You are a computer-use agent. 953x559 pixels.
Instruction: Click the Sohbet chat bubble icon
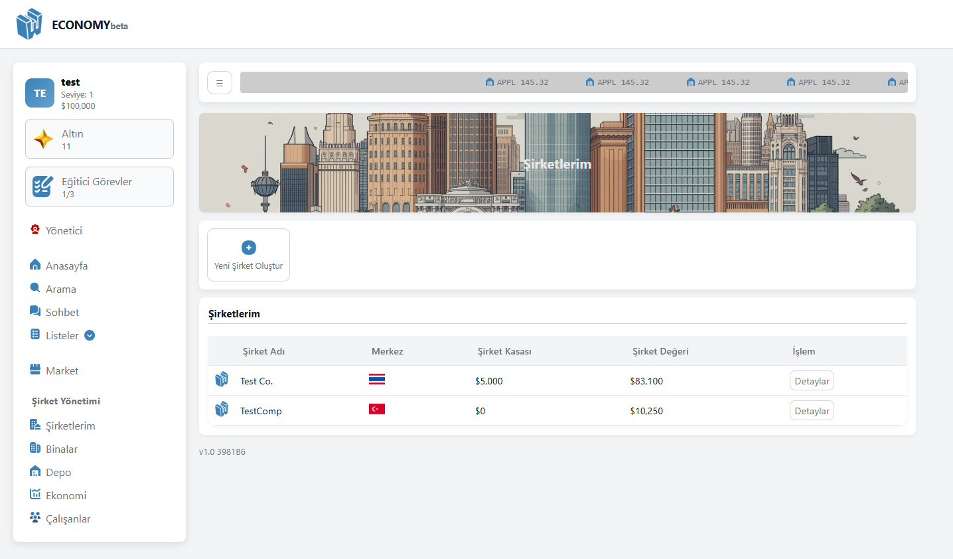point(35,311)
